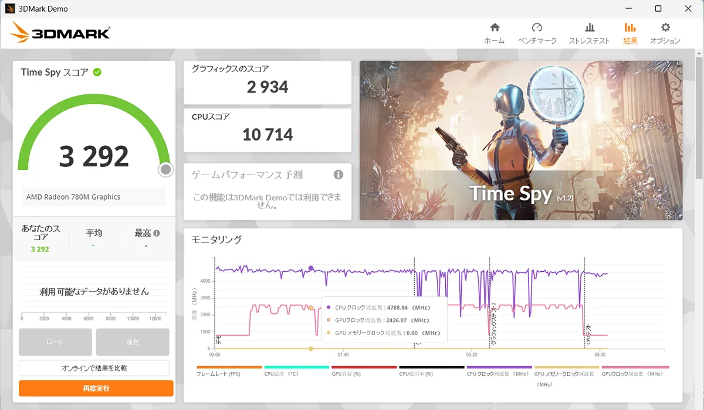Click the 保存 button
The height and width of the screenshot is (410, 704).
[x=133, y=342]
